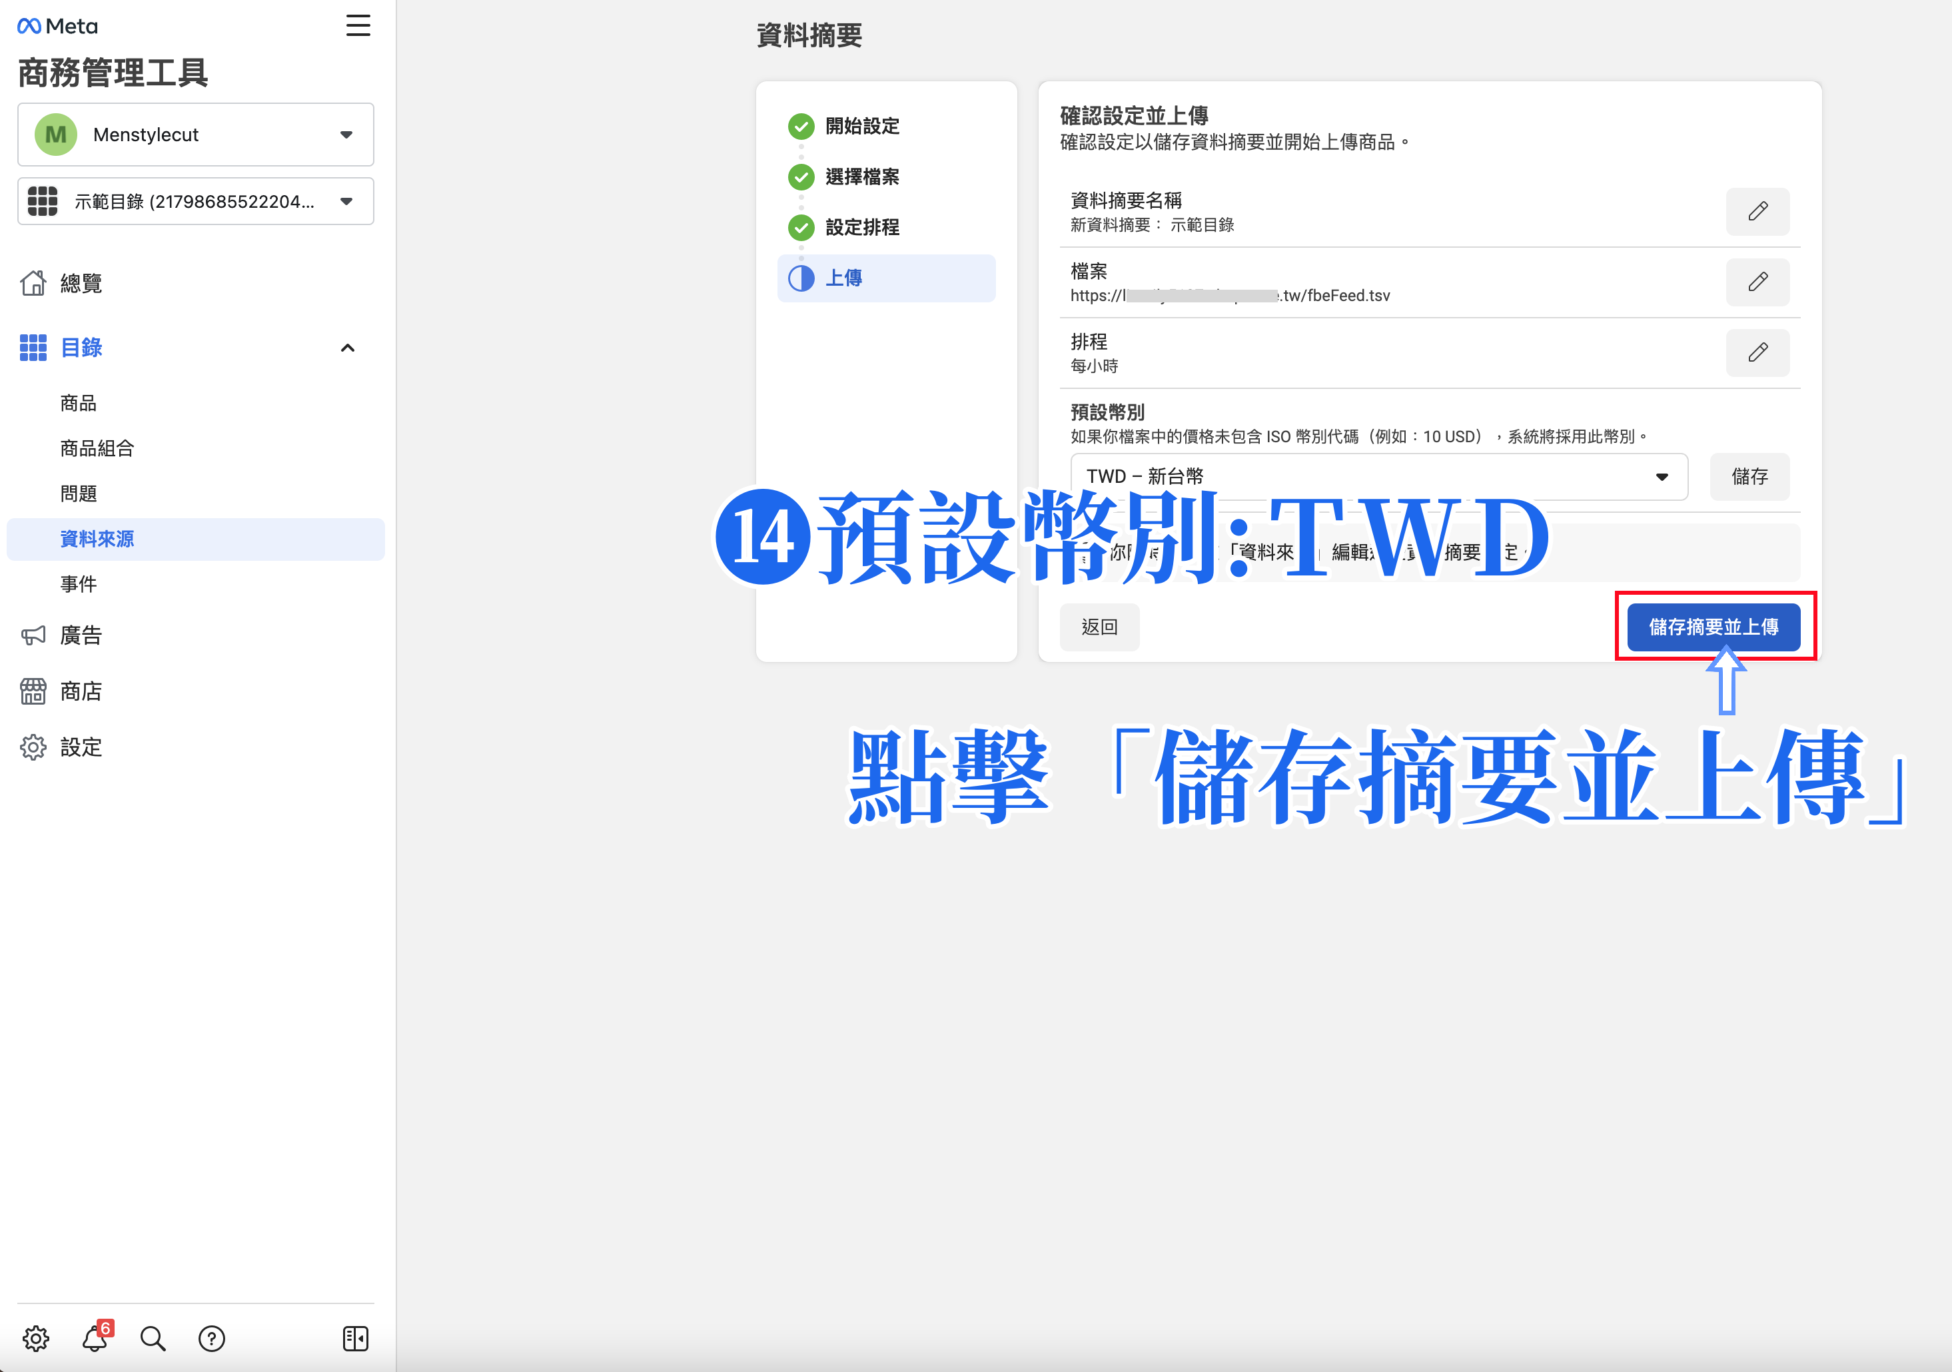Click the search magnifier icon
Viewport: 1952px width, 1372px height.
[153, 1339]
